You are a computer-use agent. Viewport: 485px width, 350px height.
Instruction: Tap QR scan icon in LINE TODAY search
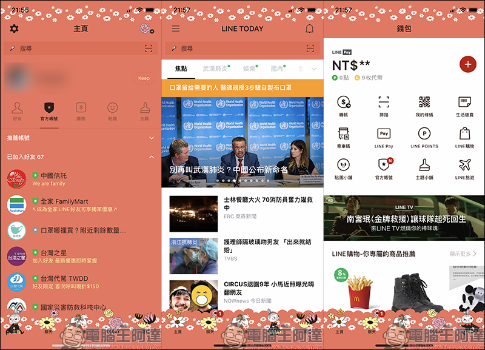coord(310,49)
